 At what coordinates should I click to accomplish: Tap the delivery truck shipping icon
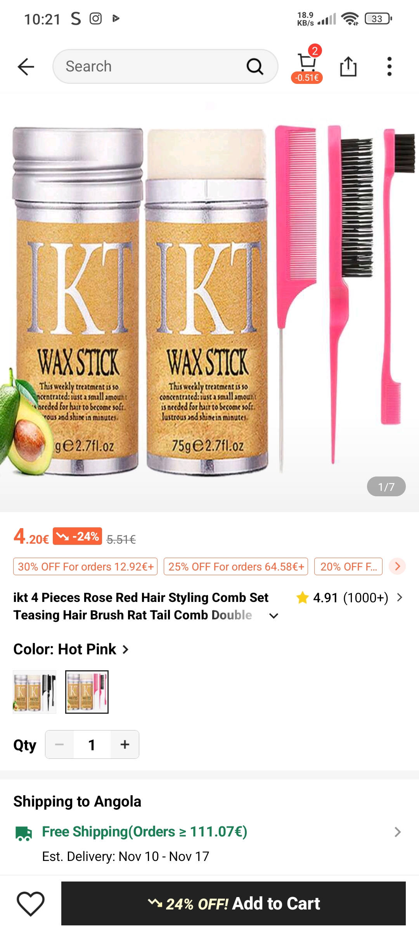pyautogui.click(x=24, y=833)
